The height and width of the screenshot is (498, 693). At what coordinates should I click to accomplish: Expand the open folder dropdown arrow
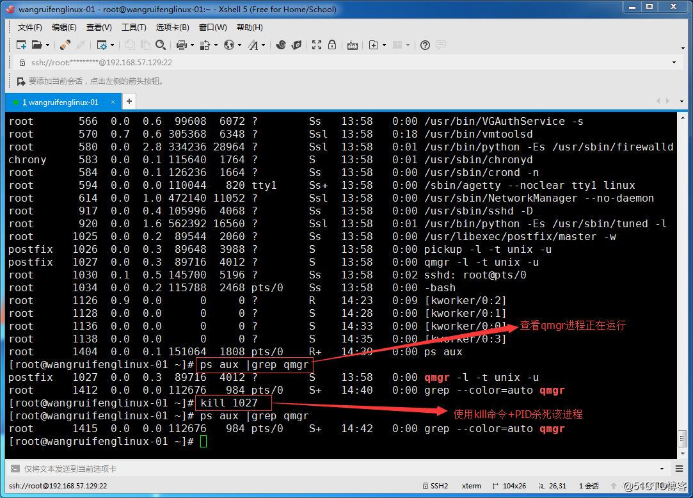pos(47,45)
